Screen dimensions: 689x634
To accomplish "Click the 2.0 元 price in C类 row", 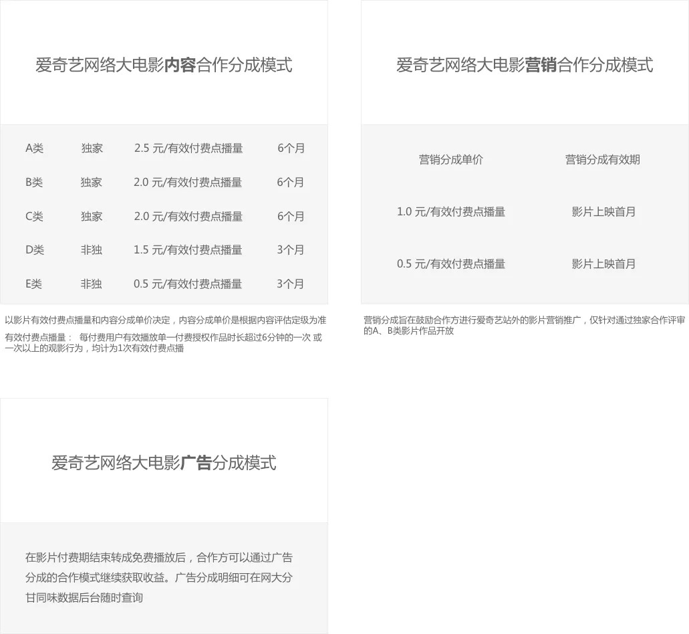I will pos(188,216).
